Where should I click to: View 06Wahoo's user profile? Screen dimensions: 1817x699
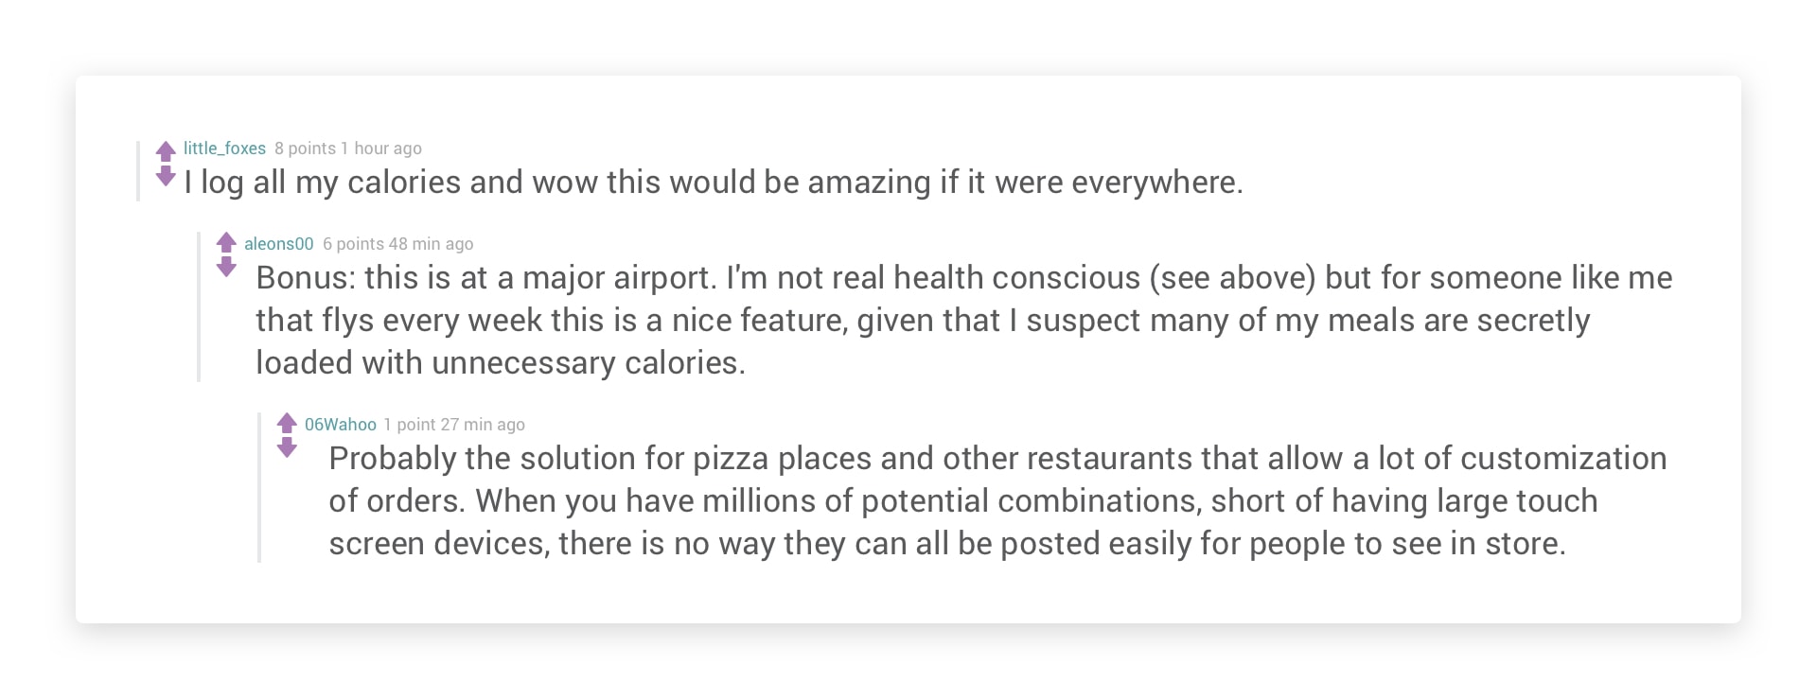(x=340, y=424)
